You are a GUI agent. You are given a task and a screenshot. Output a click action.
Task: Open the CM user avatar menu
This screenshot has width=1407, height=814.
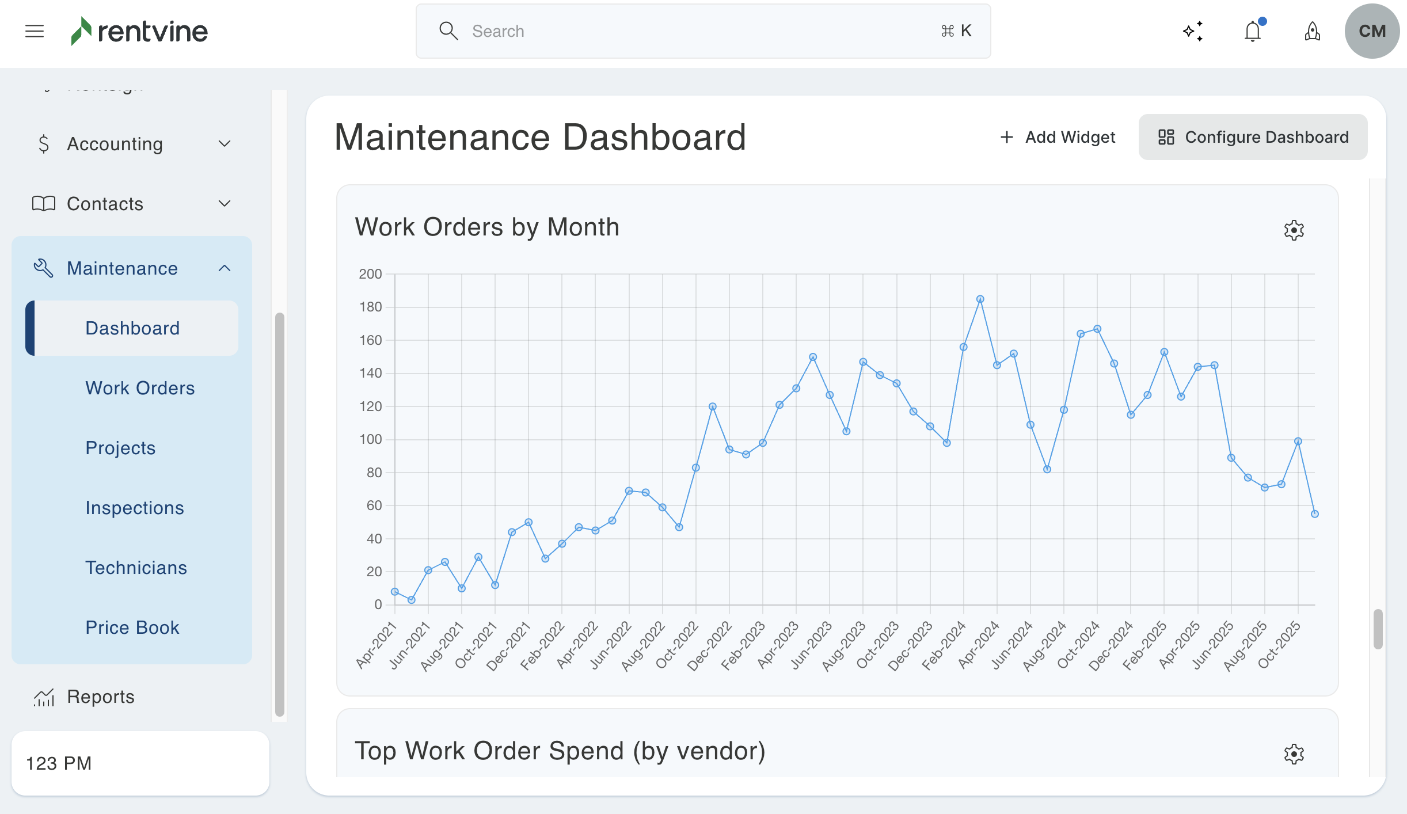(x=1372, y=31)
